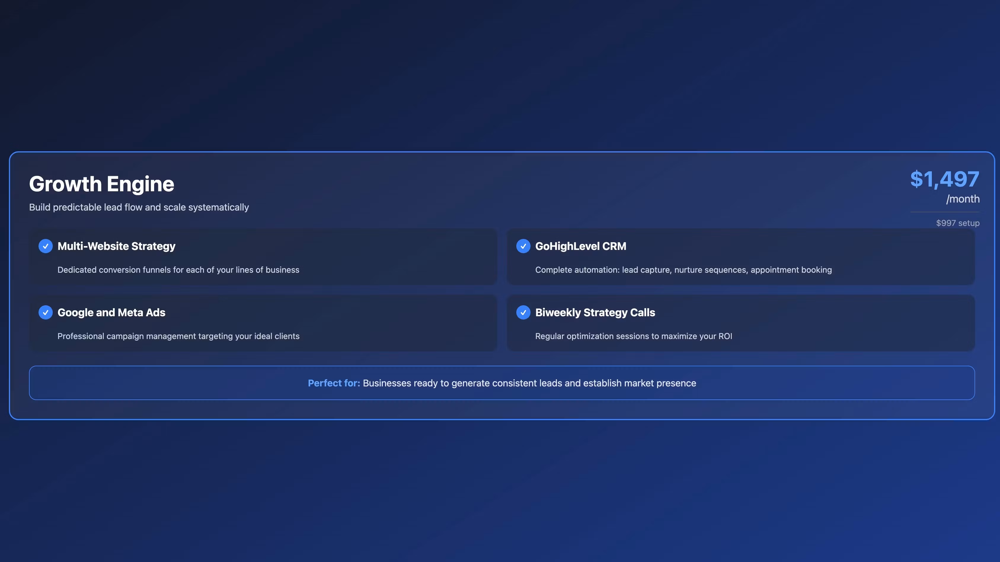Click the 'Perfect for:' highlighted label
The image size is (1000, 562).
pyautogui.click(x=333, y=383)
